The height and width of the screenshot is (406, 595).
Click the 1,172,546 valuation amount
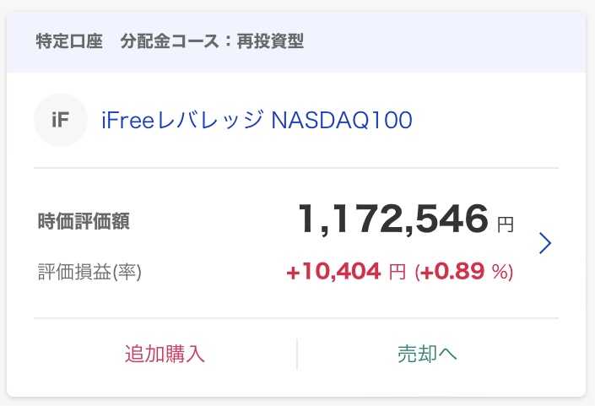393,219
